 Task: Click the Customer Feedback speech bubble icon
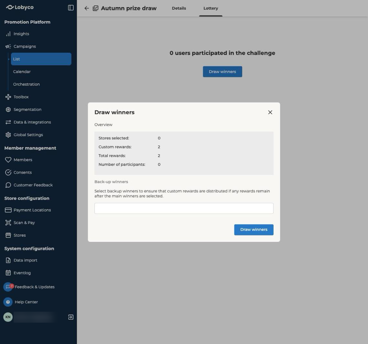click(x=8, y=185)
